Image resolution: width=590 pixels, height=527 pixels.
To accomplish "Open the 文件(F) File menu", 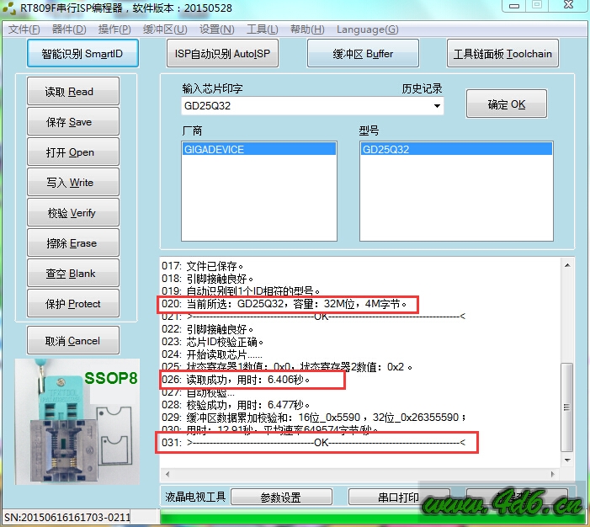I will (x=24, y=29).
